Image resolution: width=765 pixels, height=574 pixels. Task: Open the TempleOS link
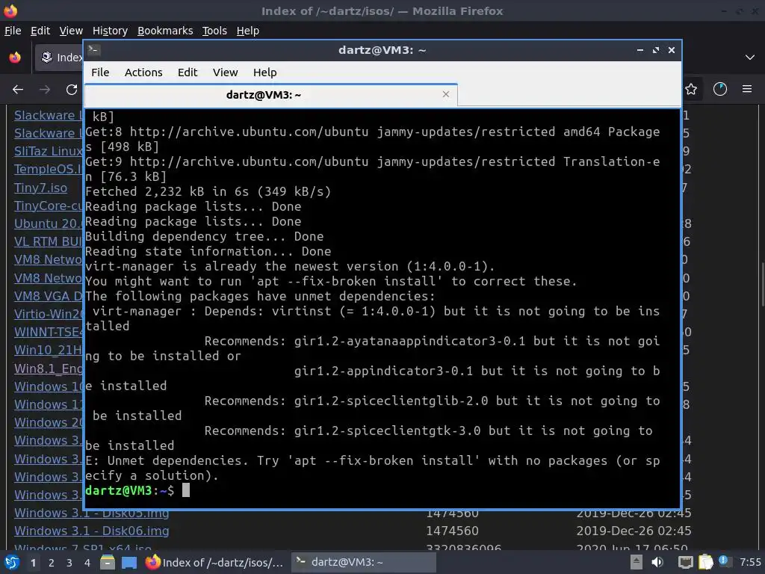[49, 170]
